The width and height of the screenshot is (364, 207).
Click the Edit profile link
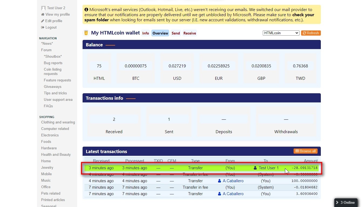[54, 21]
